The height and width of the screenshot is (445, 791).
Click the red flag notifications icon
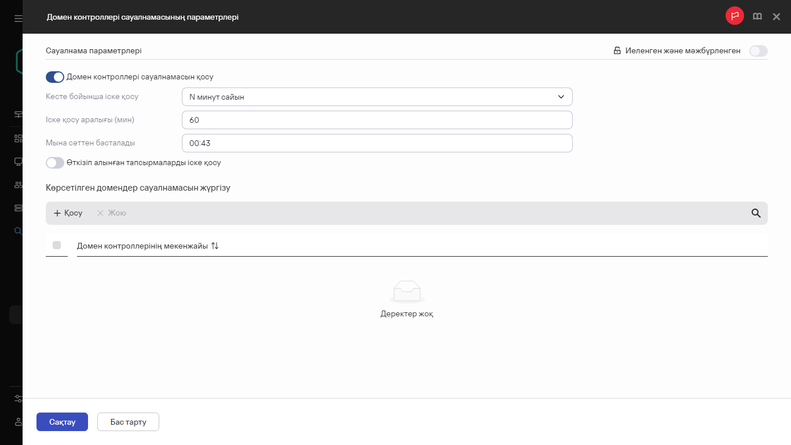pos(735,16)
